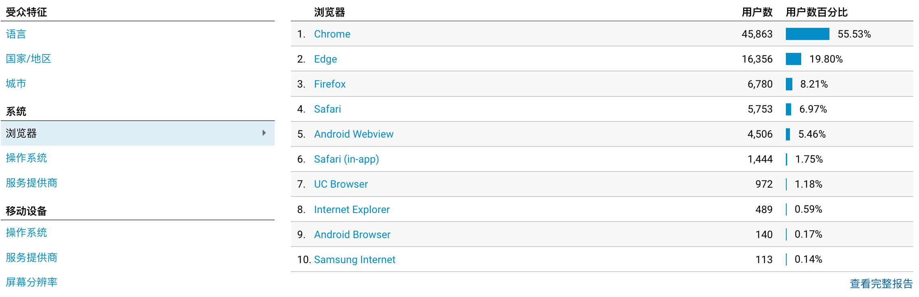Viewport: 919px width, 297px height.
Task: Select the 国家/地区 dimension
Action: (28, 59)
